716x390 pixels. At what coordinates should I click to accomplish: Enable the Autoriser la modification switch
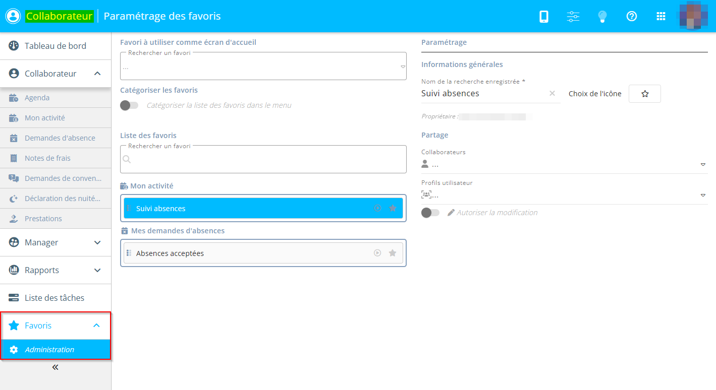[x=430, y=213]
